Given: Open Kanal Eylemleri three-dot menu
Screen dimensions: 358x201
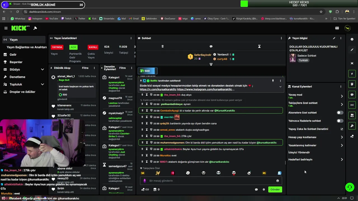Looking at the screenshot, I should coord(341,87).
